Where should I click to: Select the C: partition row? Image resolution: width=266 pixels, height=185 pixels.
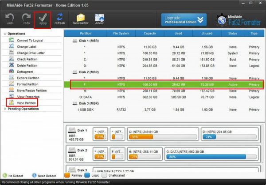click(164, 60)
